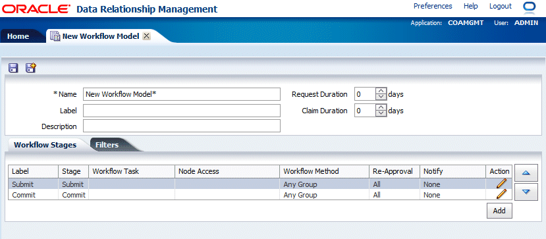546x239 pixels.
Task: Click the Node Access column header
Action: 227,171
